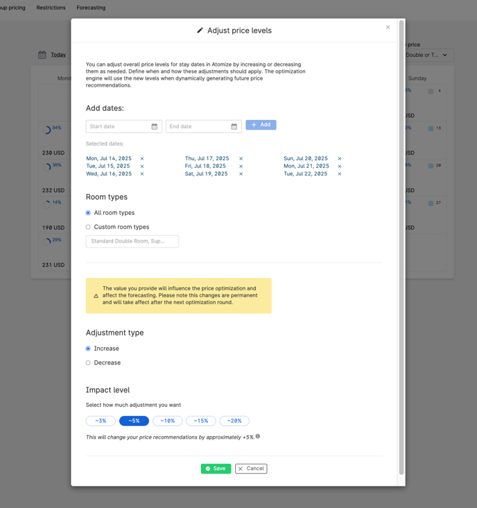
Task: Open the Group pricing tab
Action: click(x=12, y=8)
